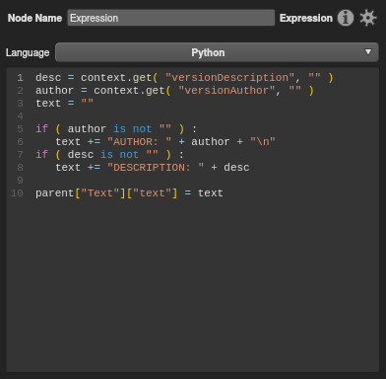Click the Node Name label

point(34,18)
